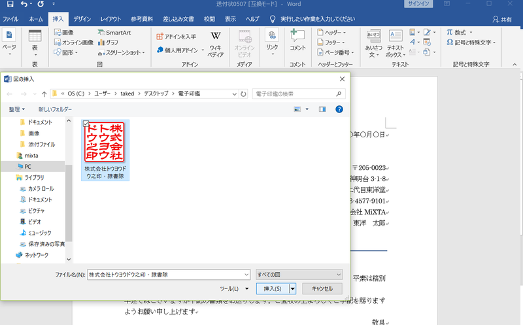Open the ページ ribbon button
Image resolution: width=523 pixels, height=325 pixels.
pos(9,43)
